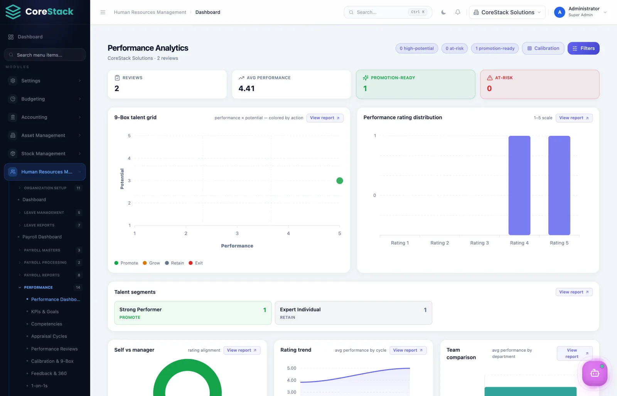Open the AI assistant chatbot bubble
The width and height of the screenshot is (617, 396).
[595, 373]
